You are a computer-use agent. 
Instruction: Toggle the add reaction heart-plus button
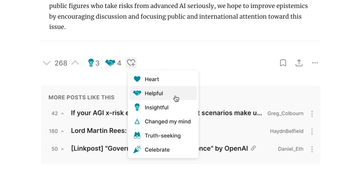[131, 63]
